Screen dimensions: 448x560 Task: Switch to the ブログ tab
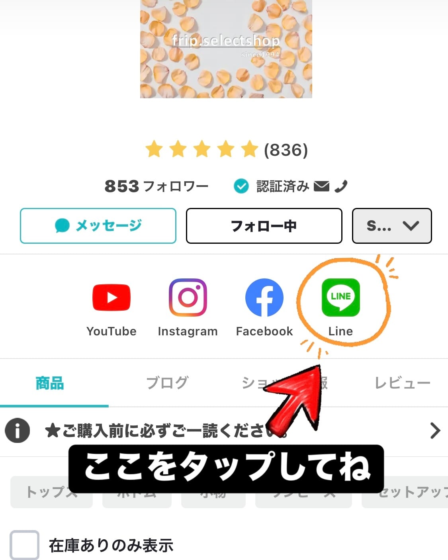click(166, 383)
